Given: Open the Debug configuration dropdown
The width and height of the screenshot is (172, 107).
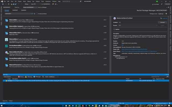Looking at the screenshot, I should (27, 4).
